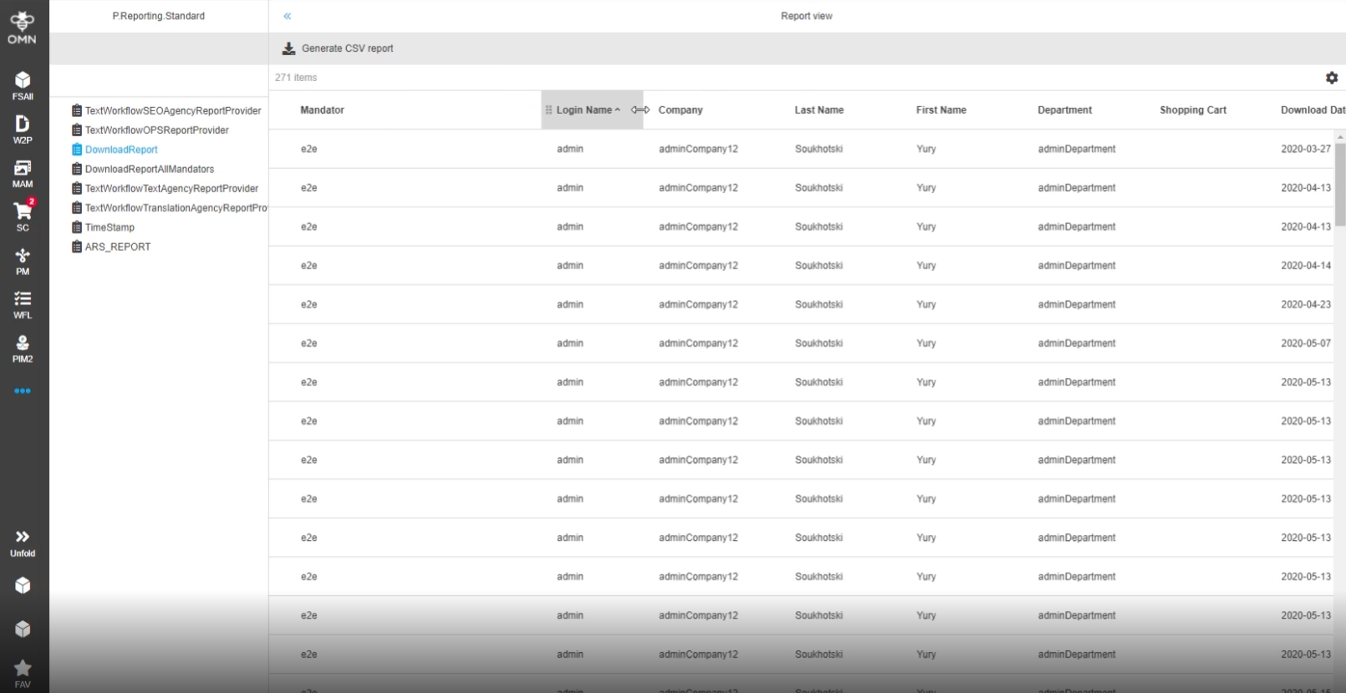Open the FSAll module in sidebar
The height and width of the screenshot is (693, 1346).
[x=23, y=84]
